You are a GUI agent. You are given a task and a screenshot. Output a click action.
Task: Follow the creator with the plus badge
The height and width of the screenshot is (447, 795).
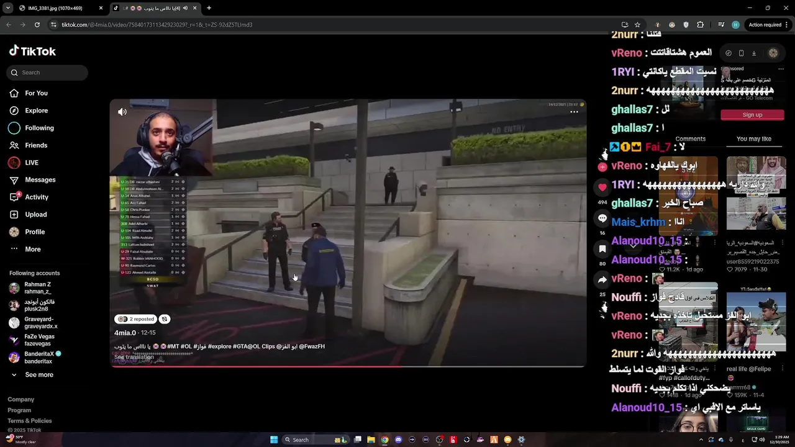click(602, 167)
